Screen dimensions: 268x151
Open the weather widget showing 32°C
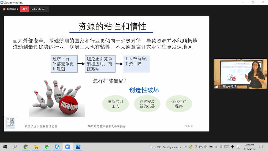pyautogui.click(x=165, y=147)
